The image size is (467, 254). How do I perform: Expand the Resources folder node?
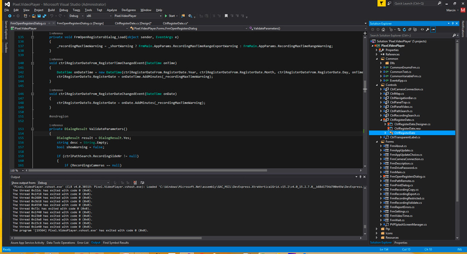[x=377, y=238]
